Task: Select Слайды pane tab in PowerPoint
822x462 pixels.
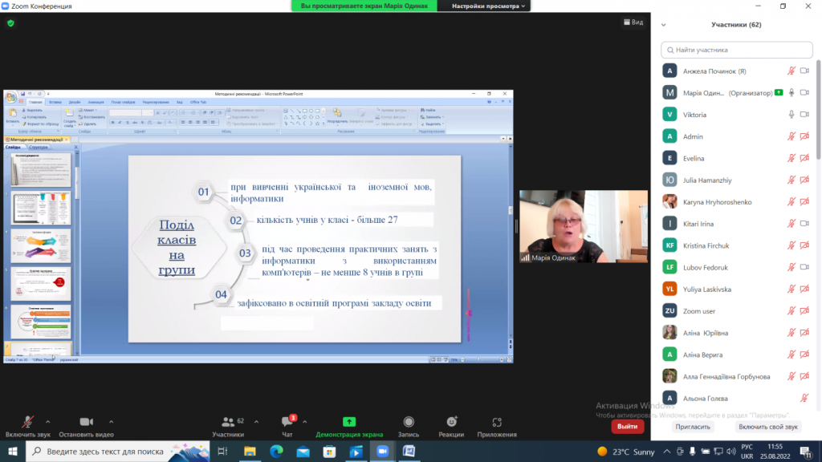Action: tap(13, 148)
